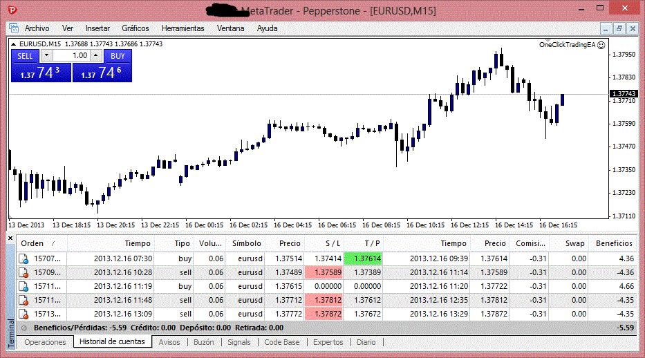This screenshot has width=645, height=358.
Task: Sort the history by Orden column
Action: 32,243
